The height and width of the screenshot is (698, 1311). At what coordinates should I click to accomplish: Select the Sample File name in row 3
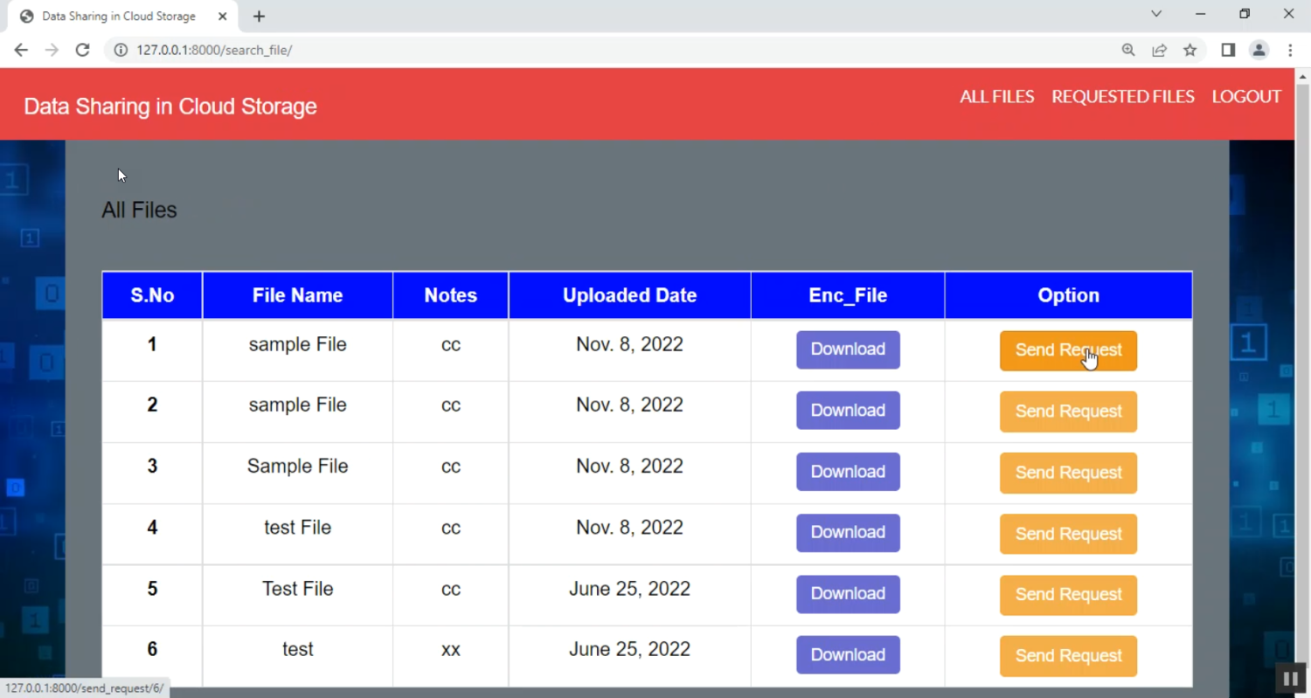tap(297, 466)
